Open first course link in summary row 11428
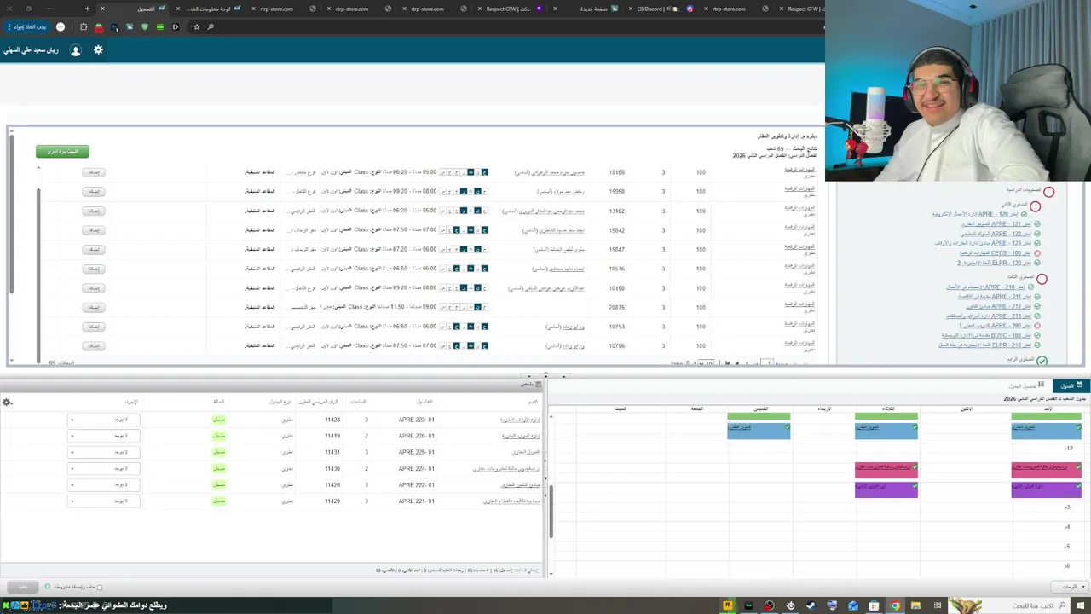Viewport: 1091px width, 614px height. coord(520,420)
